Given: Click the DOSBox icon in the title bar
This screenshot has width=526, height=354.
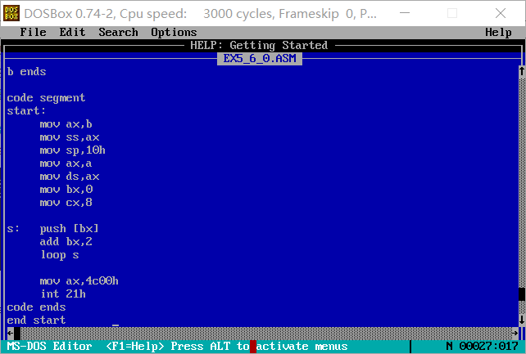Looking at the screenshot, I should pyautogui.click(x=11, y=13).
